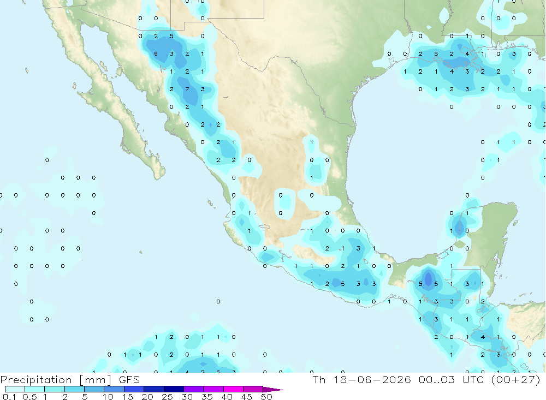Click the '50' legend tick label
The height and width of the screenshot is (400, 546).
266,397
